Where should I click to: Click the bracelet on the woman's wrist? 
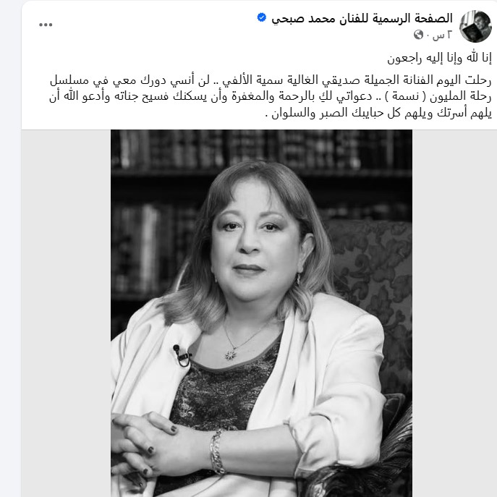tap(217, 451)
